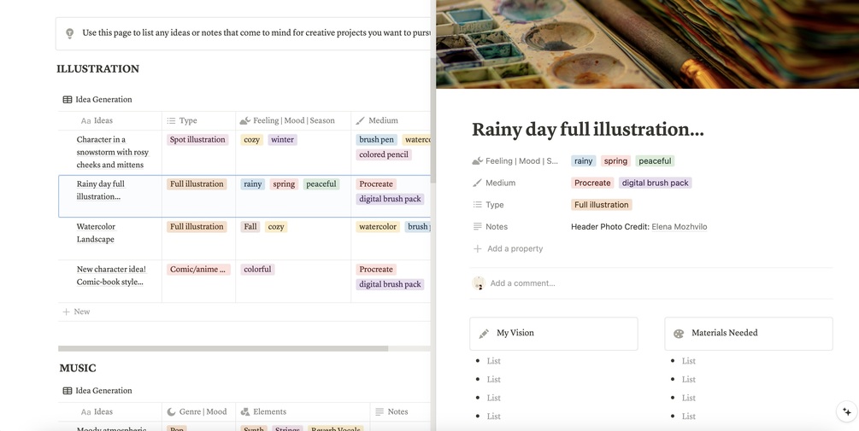Open the side panel Medium property menu

point(494,183)
